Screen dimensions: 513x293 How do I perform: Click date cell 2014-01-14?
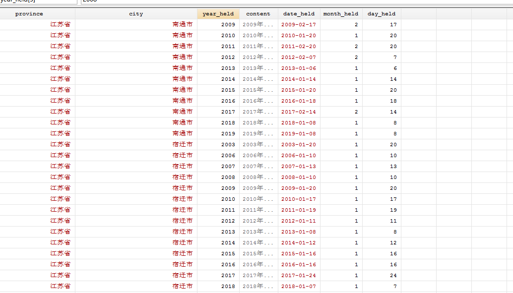pyautogui.click(x=299, y=79)
